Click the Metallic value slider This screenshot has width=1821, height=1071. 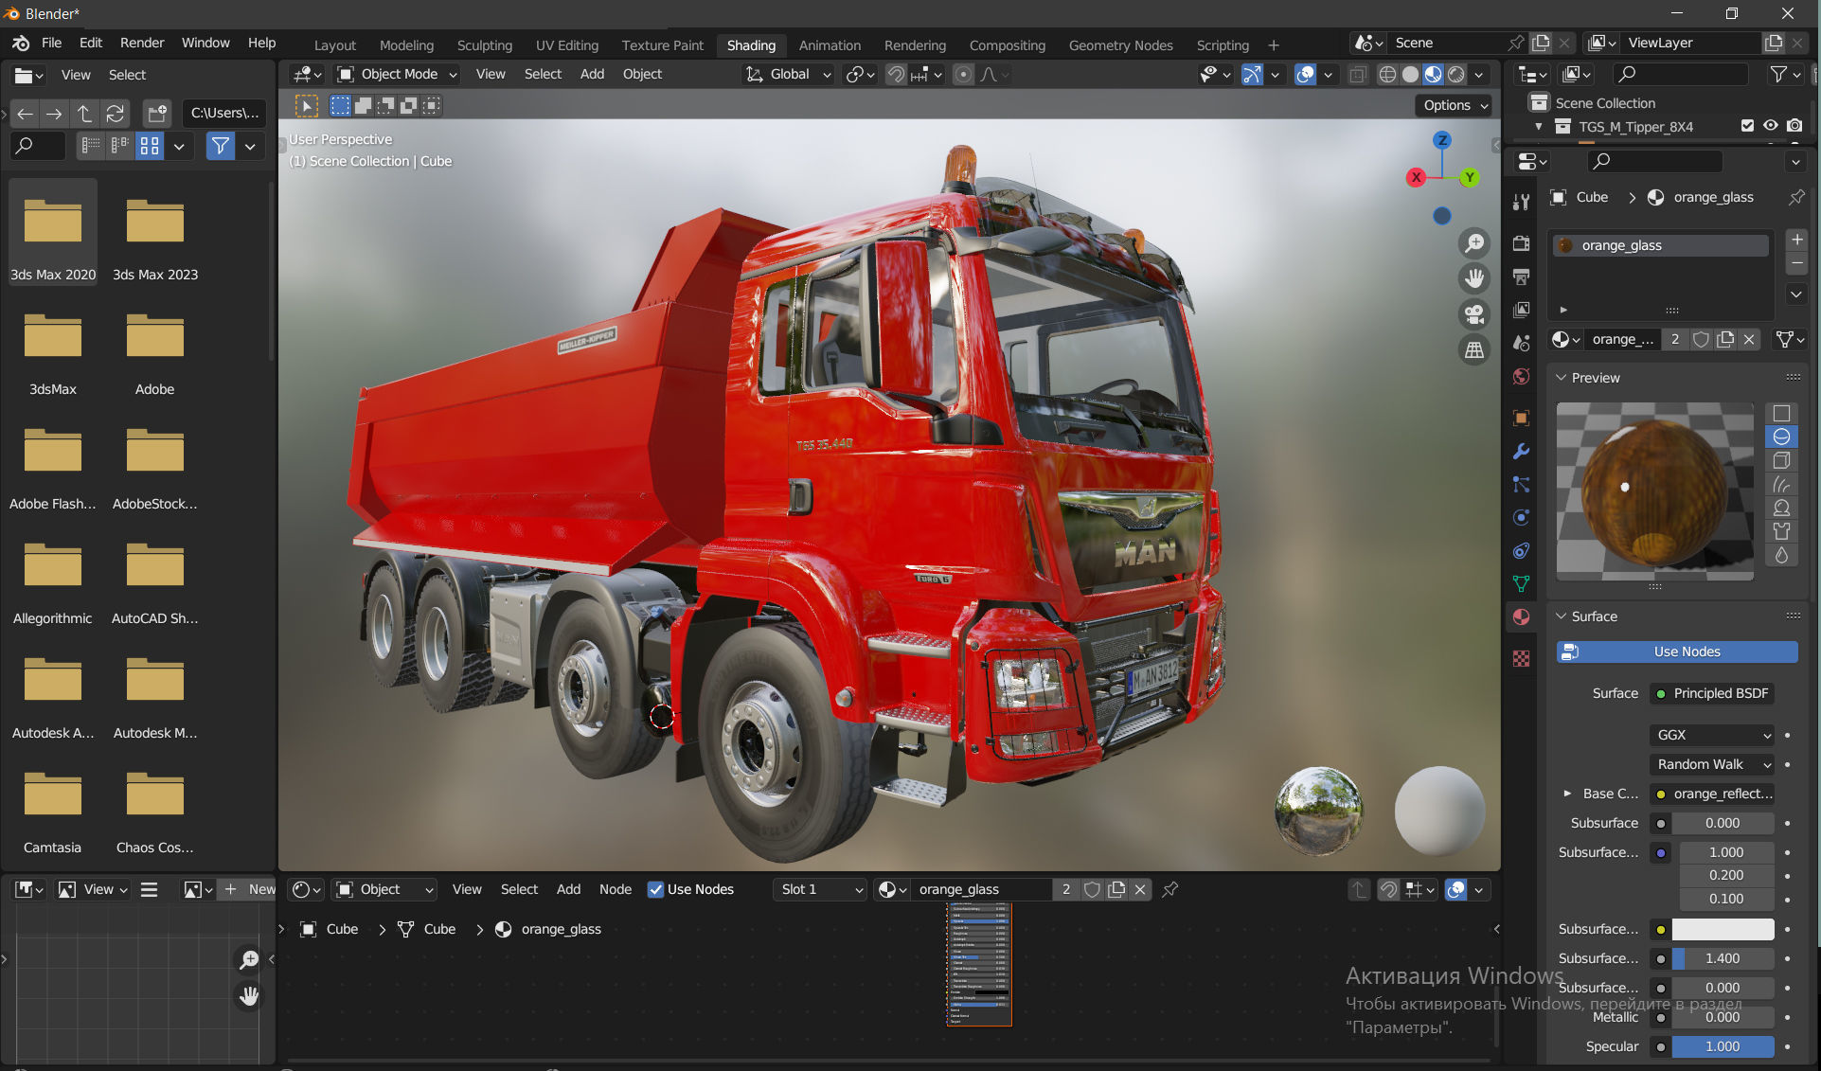pos(1723,1017)
